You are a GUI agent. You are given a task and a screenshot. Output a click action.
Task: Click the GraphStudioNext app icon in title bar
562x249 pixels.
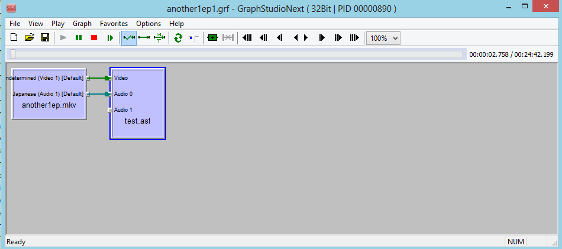coord(11,8)
